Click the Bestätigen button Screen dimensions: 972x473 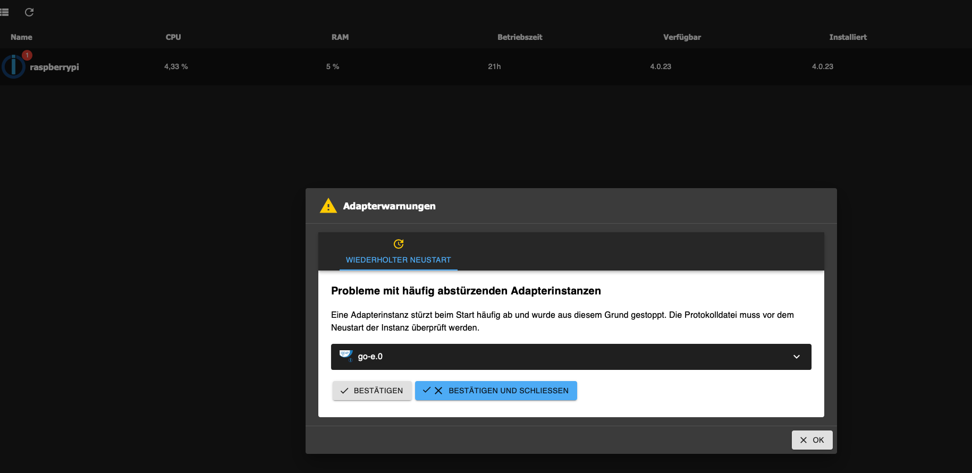[x=372, y=391]
